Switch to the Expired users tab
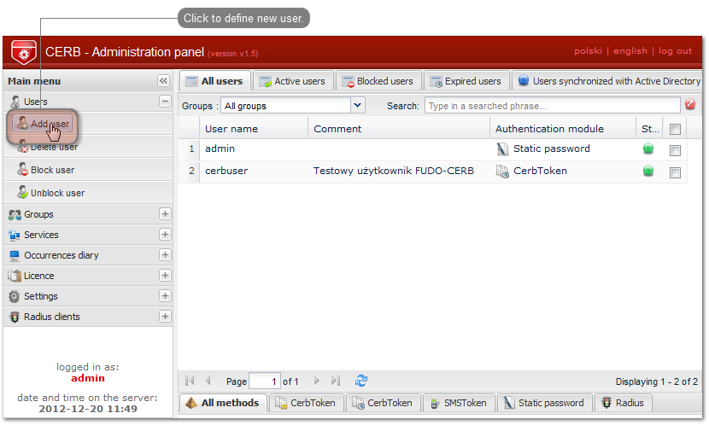The image size is (709, 425). pos(466,81)
